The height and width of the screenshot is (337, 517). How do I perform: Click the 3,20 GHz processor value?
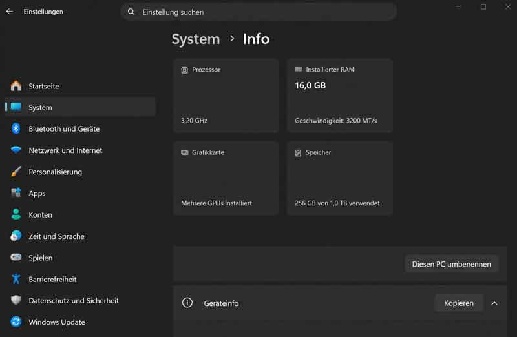(x=194, y=121)
